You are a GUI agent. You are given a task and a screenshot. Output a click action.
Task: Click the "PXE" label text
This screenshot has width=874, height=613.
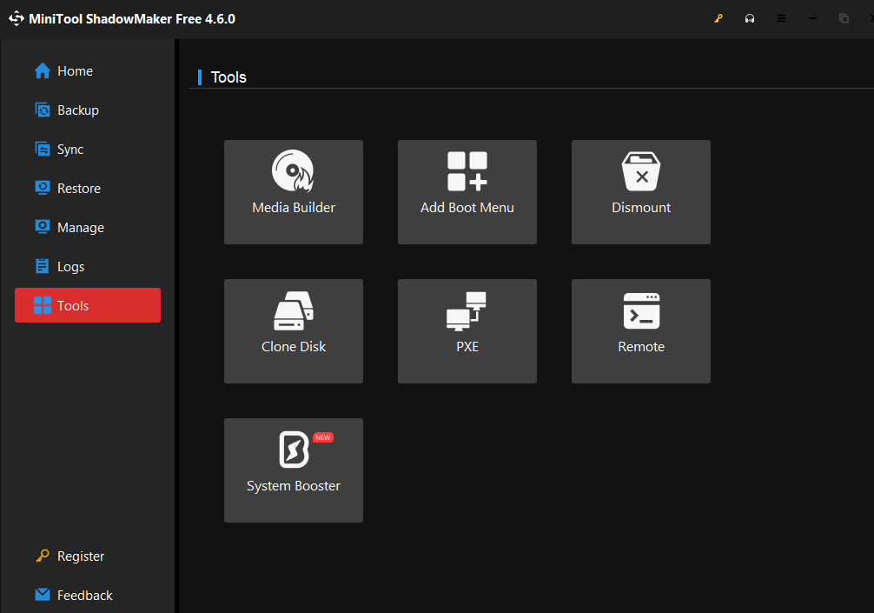(x=467, y=346)
